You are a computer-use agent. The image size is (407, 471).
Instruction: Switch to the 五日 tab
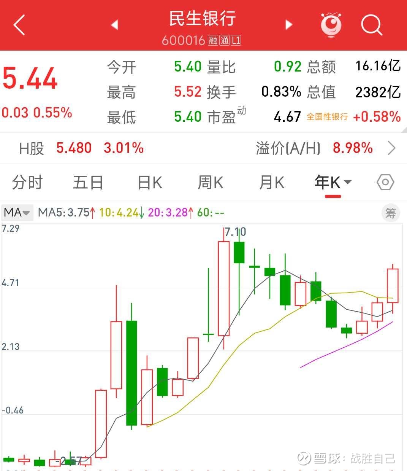tap(88, 183)
